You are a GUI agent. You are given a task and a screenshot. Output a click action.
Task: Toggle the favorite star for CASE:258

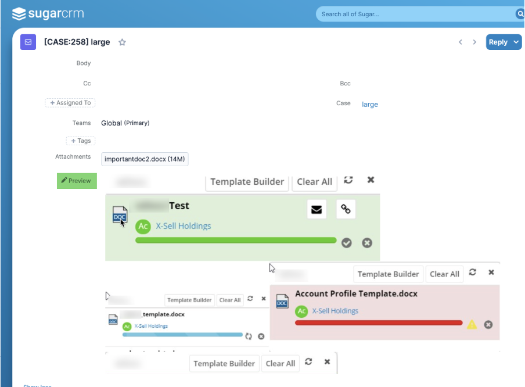pos(122,42)
